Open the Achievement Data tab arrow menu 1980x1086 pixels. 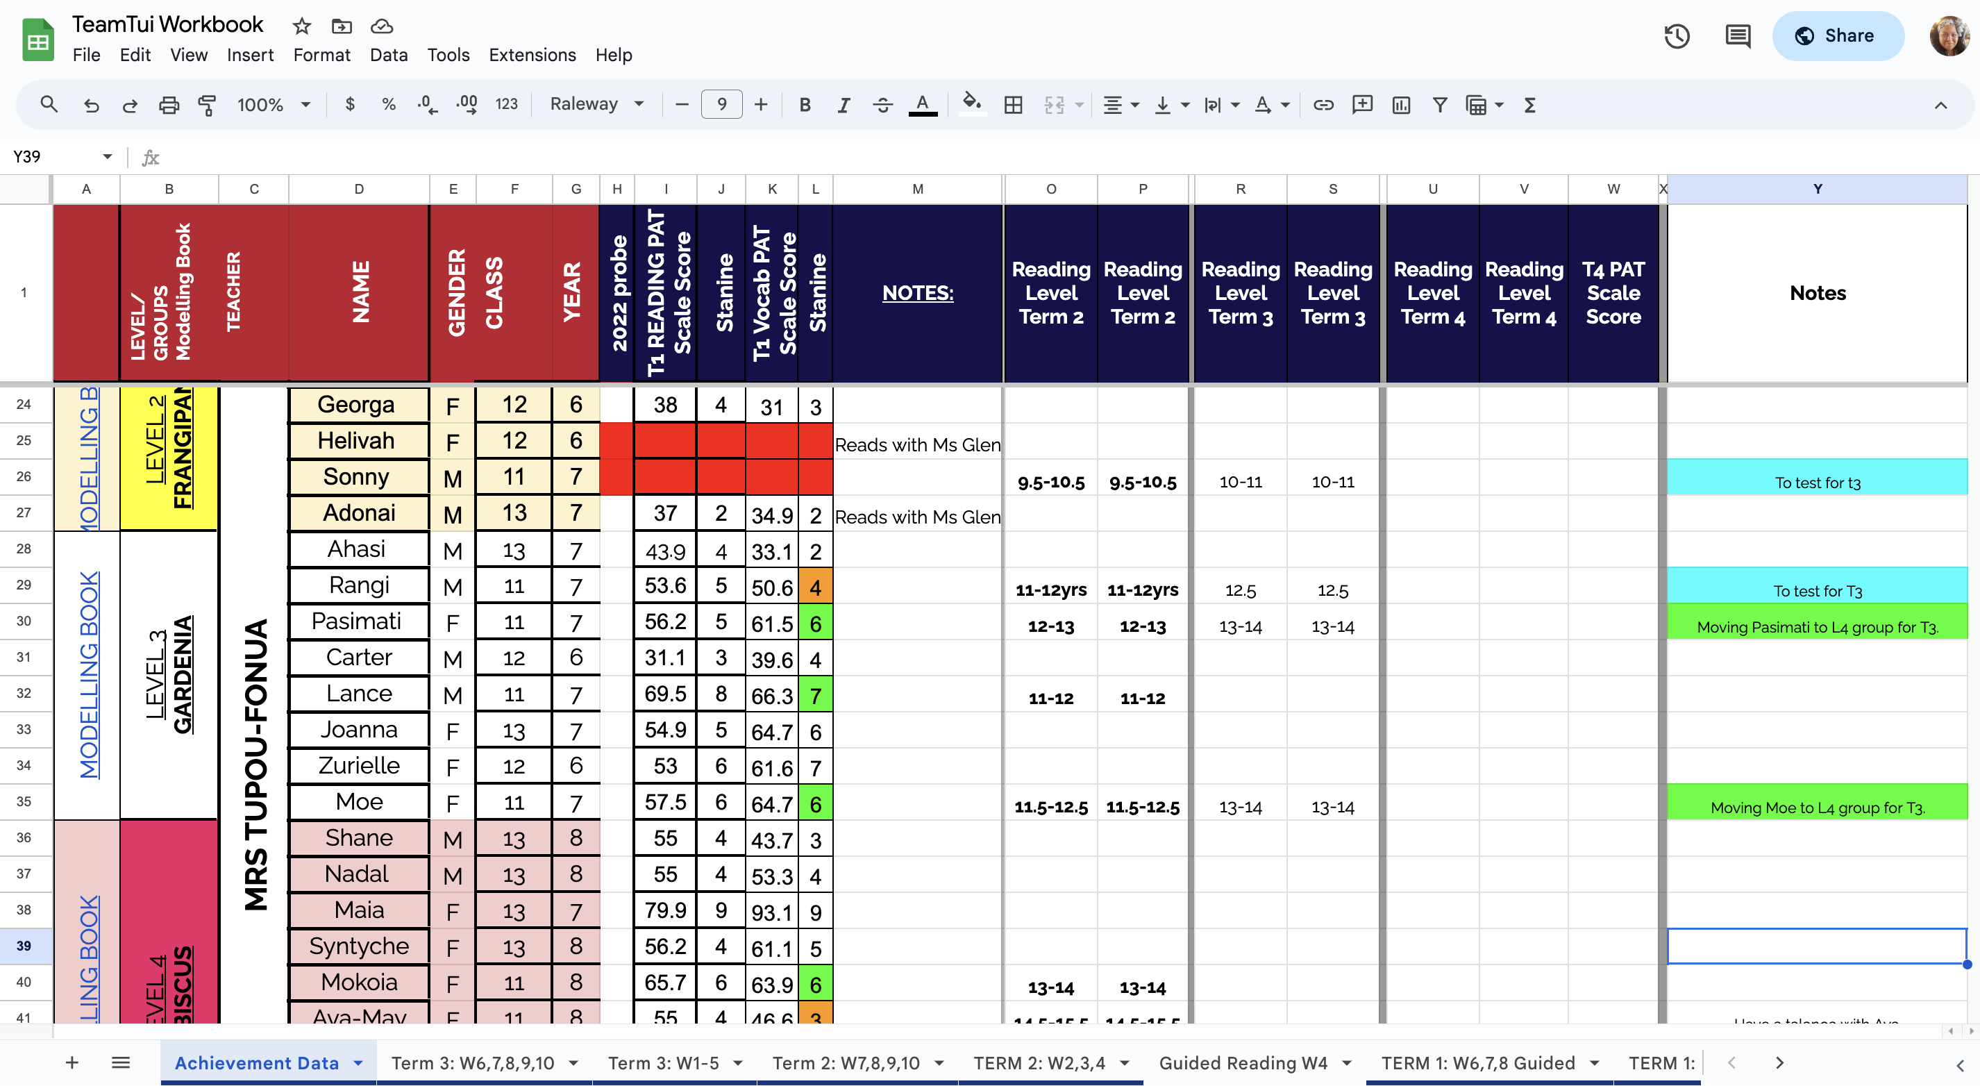click(x=358, y=1063)
